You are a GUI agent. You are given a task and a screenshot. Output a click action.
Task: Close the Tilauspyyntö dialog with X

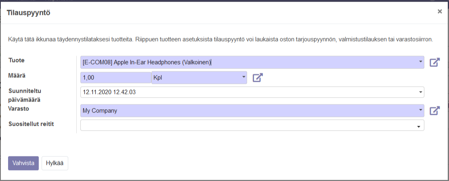pyautogui.click(x=440, y=11)
